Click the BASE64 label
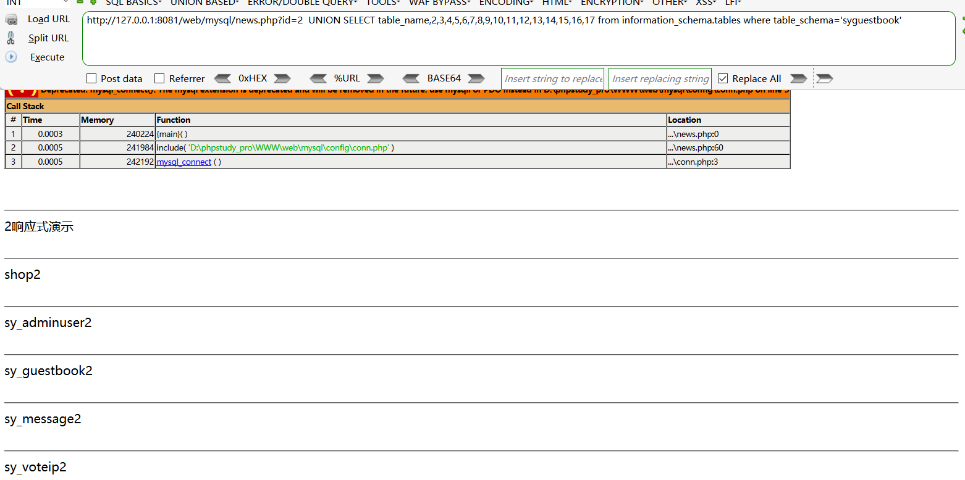Viewport: 965px width, 480px height. point(444,78)
